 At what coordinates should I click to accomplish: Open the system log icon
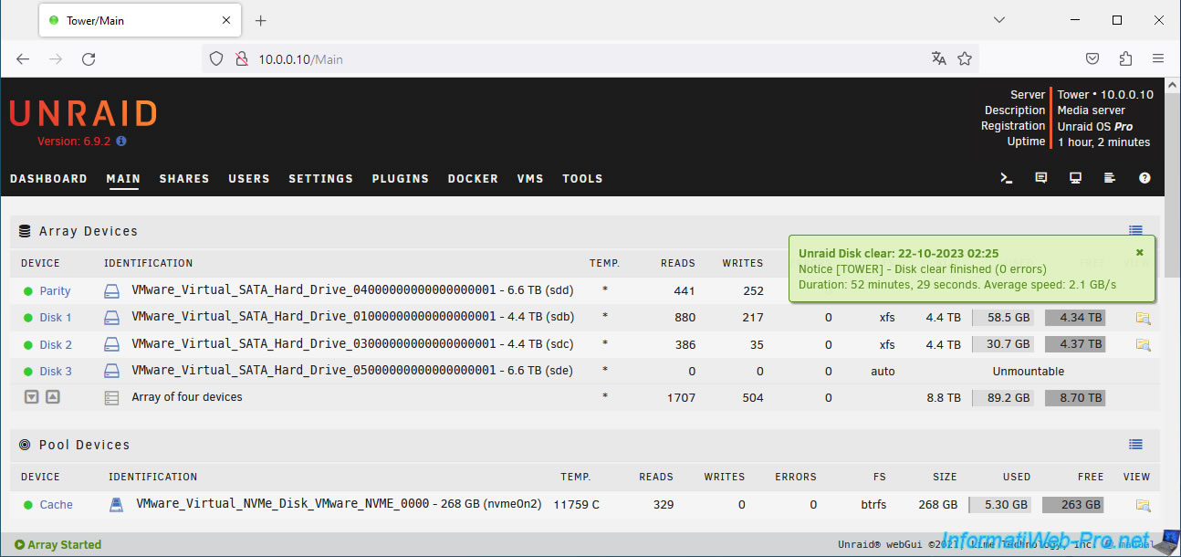1110,178
